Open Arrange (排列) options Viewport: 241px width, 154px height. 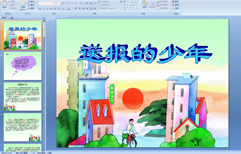(145, 4)
